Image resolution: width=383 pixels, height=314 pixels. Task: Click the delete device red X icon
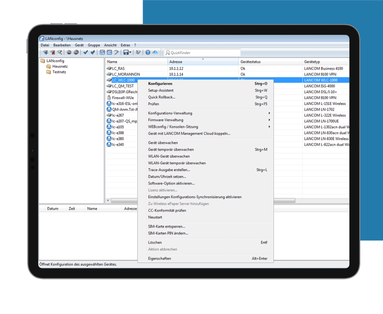click(53, 53)
